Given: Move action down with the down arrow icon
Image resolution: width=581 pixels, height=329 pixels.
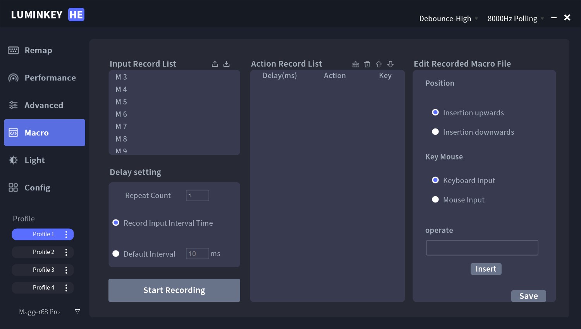Looking at the screenshot, I should (x=390, y=64).
